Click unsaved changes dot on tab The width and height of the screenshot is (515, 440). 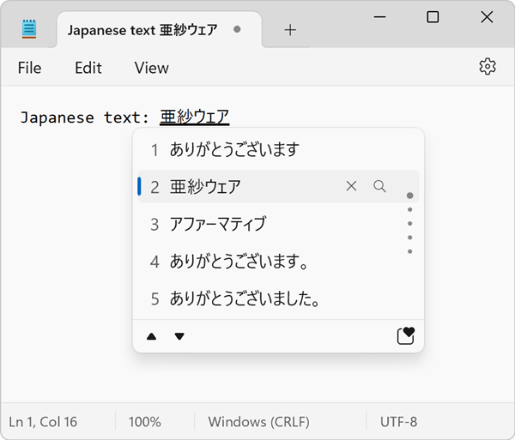coord(237,29)
